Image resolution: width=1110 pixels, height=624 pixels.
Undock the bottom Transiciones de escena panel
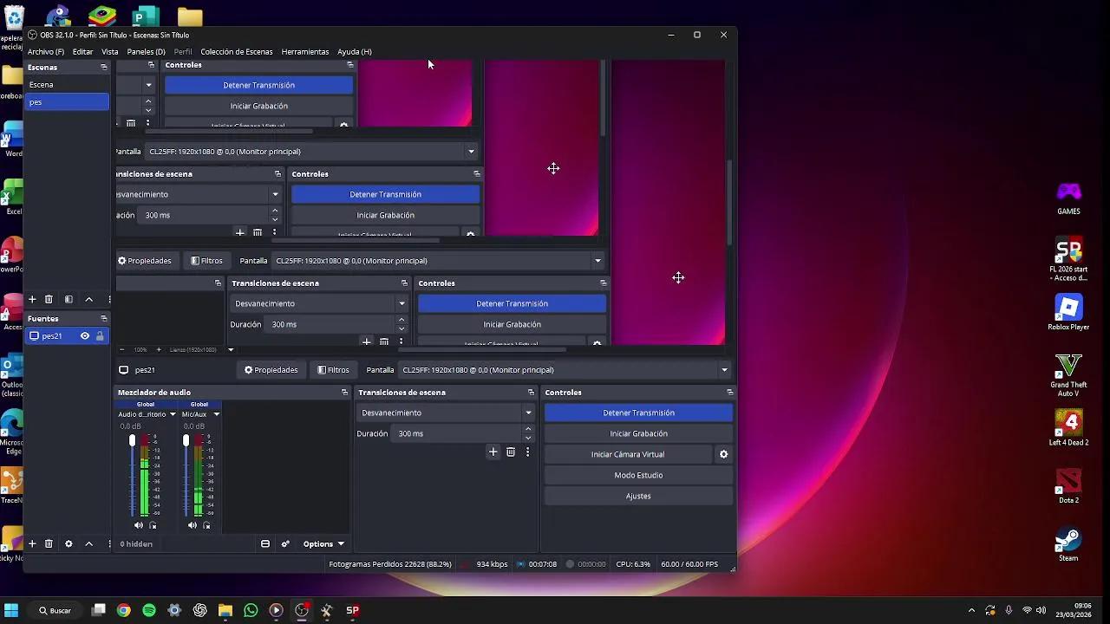click(x=531, y=393)
